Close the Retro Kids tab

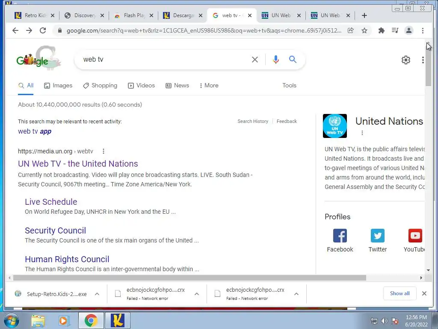pyautogui.click(x=53, y=15)
